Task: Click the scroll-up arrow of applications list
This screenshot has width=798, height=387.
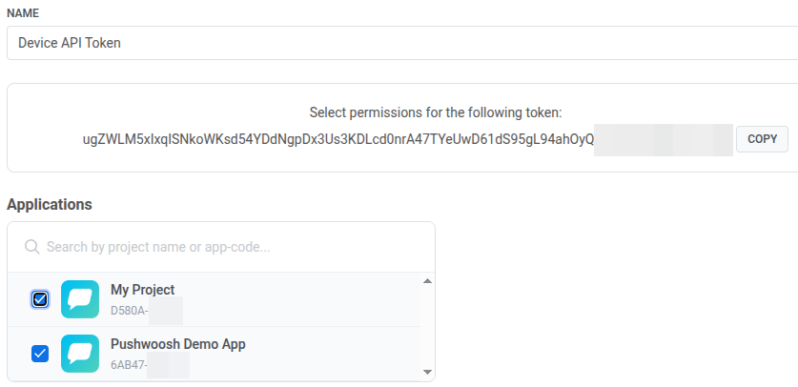Action: [x=427, y=280]
